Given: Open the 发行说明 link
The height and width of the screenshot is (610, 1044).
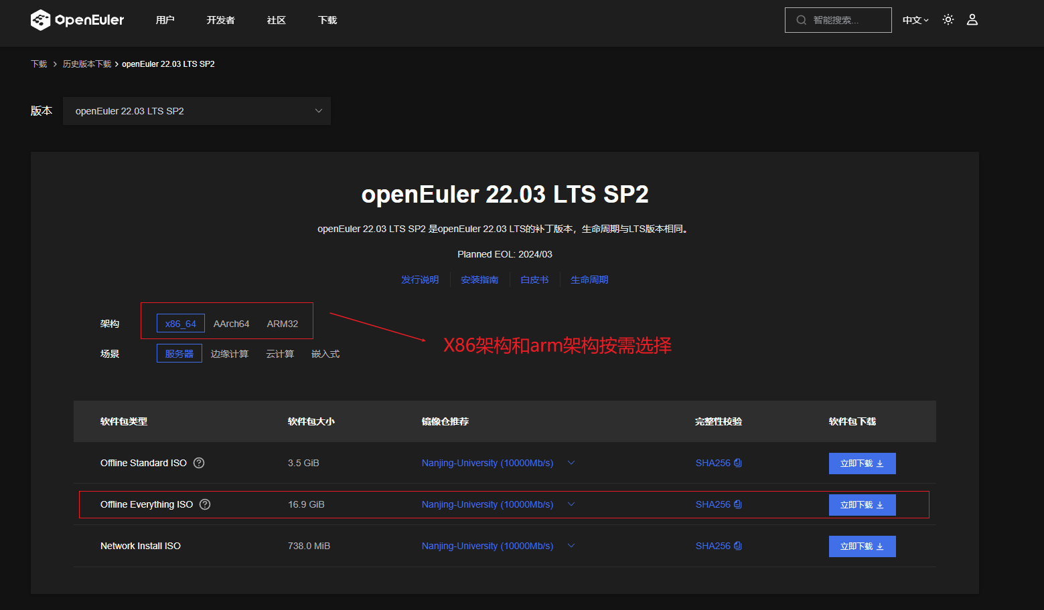Looking at the screenshot, I should 420,280.
